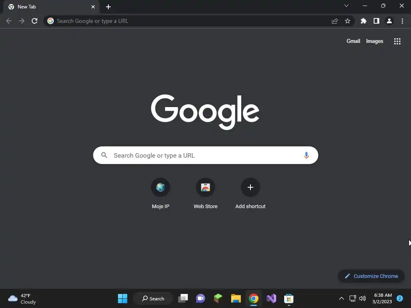The height and width of the screenshot is (308, 411).
Task: Click the Google logo
Action: click(205, 112)
